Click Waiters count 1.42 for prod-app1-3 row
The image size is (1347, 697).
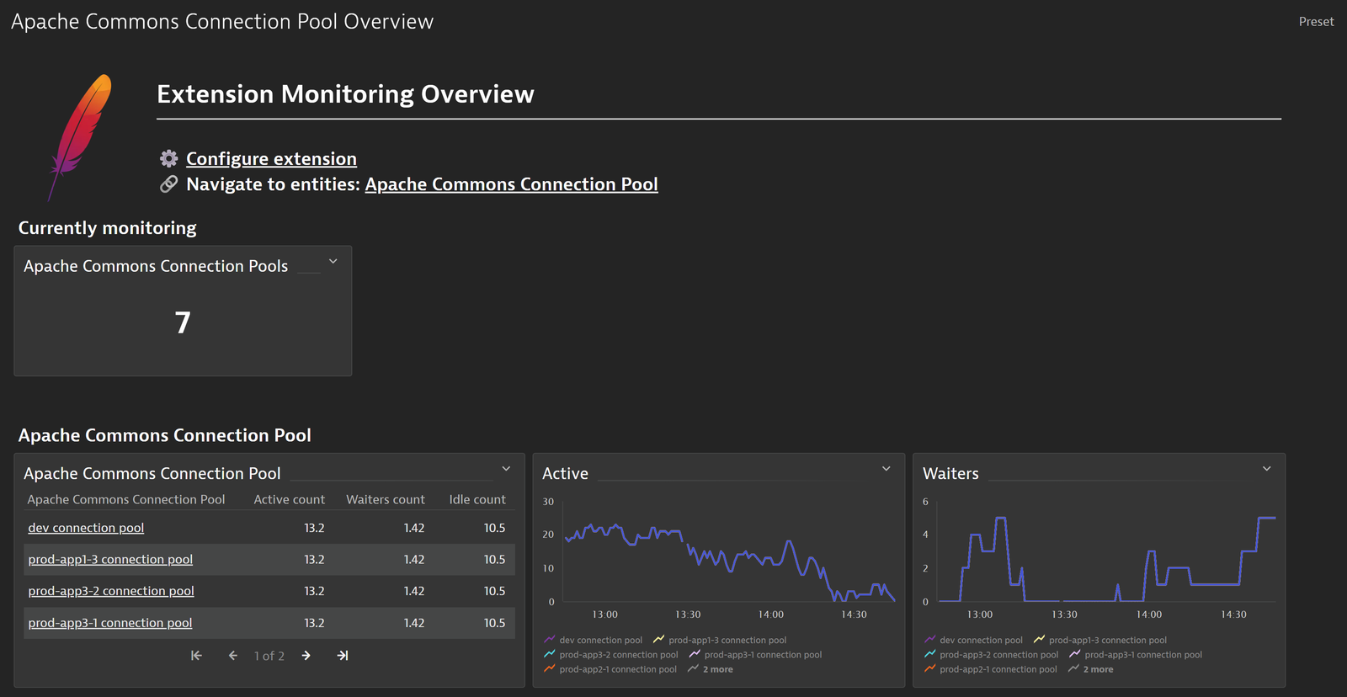413,559
